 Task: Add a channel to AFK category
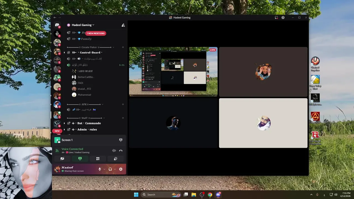[123, 104]
